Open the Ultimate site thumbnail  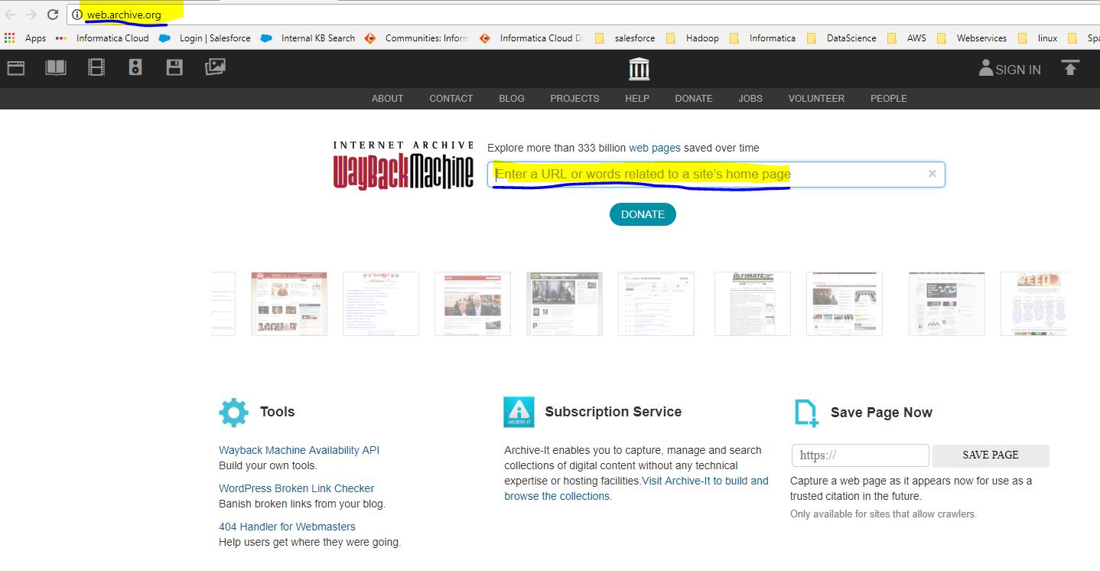(x=753, y=304)
